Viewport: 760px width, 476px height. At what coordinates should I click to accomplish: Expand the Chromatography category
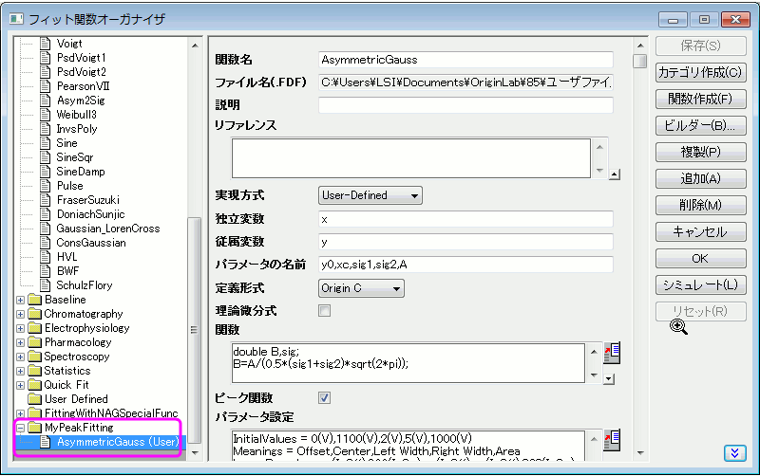tap(20, 315)
